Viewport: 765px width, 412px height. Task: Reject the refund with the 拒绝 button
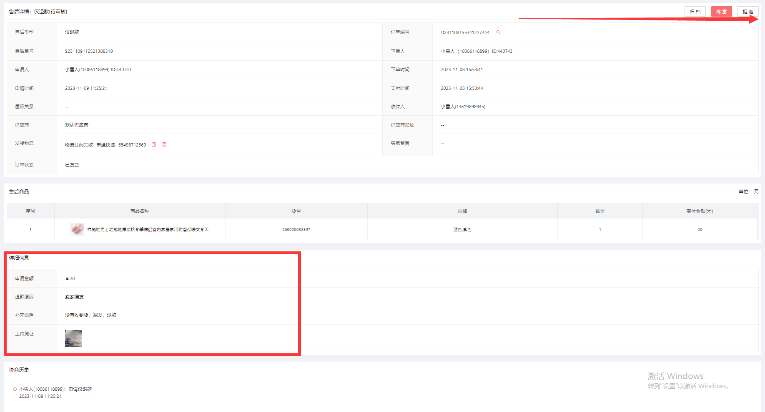point(747,12)
